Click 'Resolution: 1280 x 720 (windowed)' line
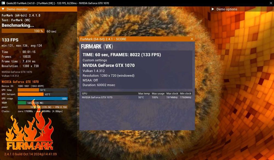 (108, 76)
